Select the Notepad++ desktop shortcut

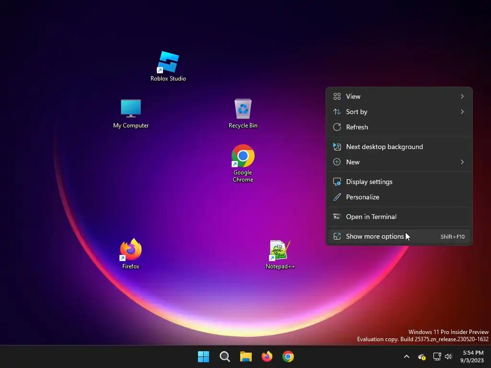[280, 254]
